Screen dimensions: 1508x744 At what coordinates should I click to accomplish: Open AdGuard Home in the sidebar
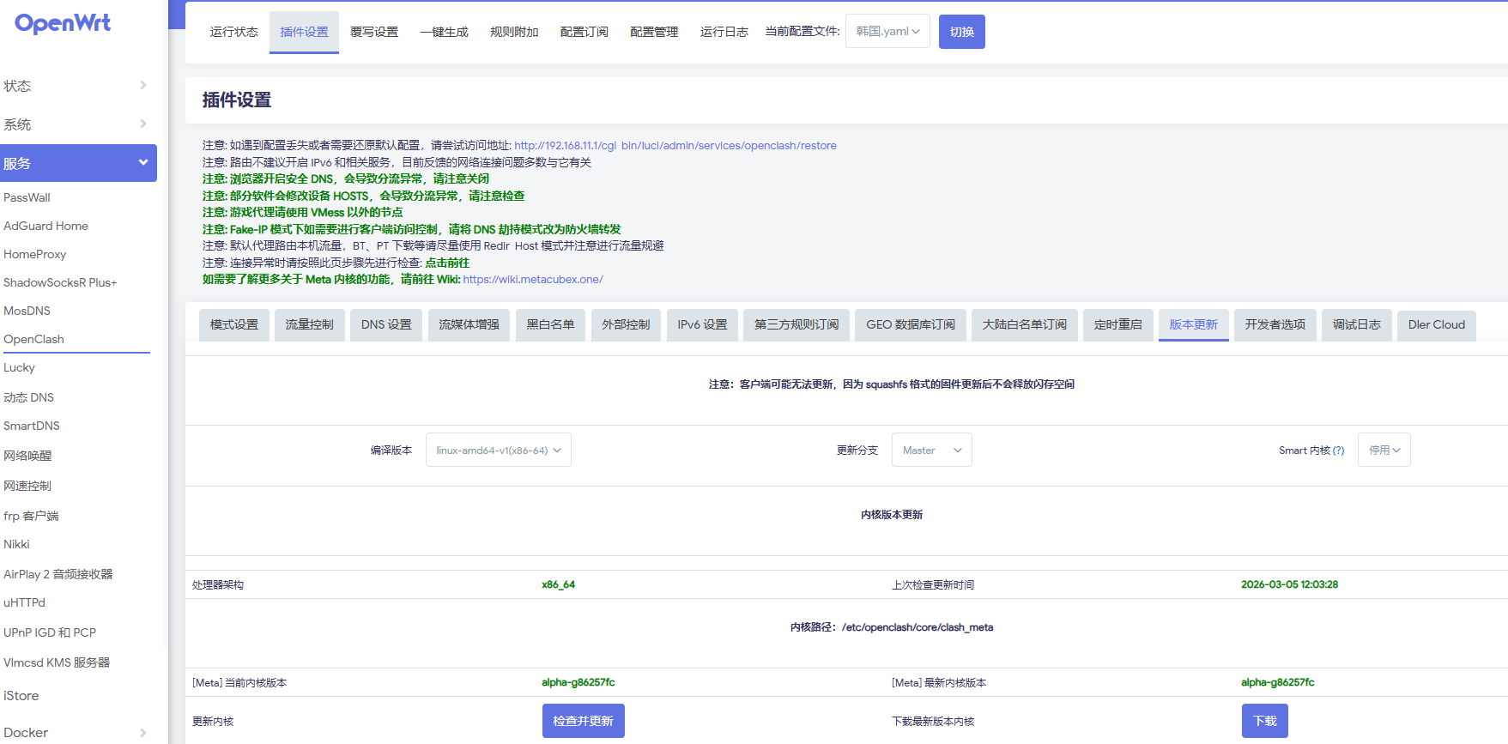click(x=45, y=226)
